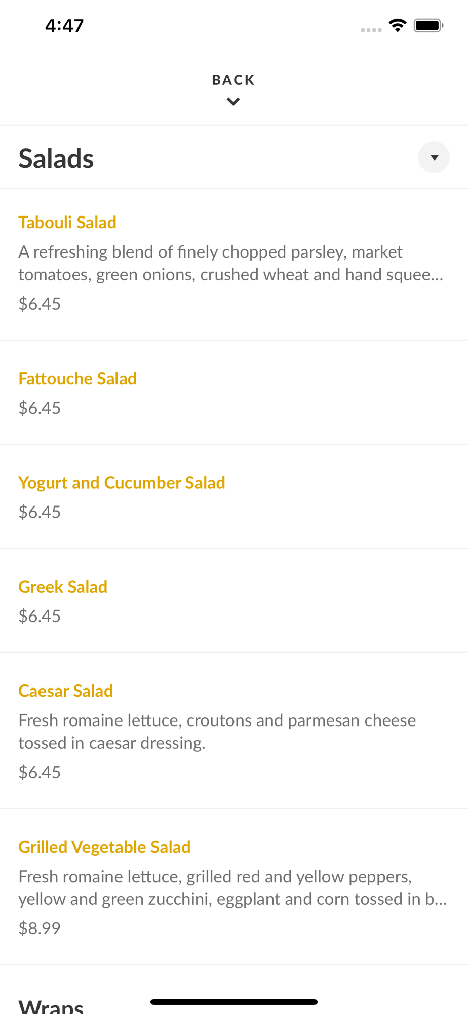The height and width of the screenshot is (1014, 468).
Task: Select the Fattouche Salad item
Action: click(x=77, y=379)
